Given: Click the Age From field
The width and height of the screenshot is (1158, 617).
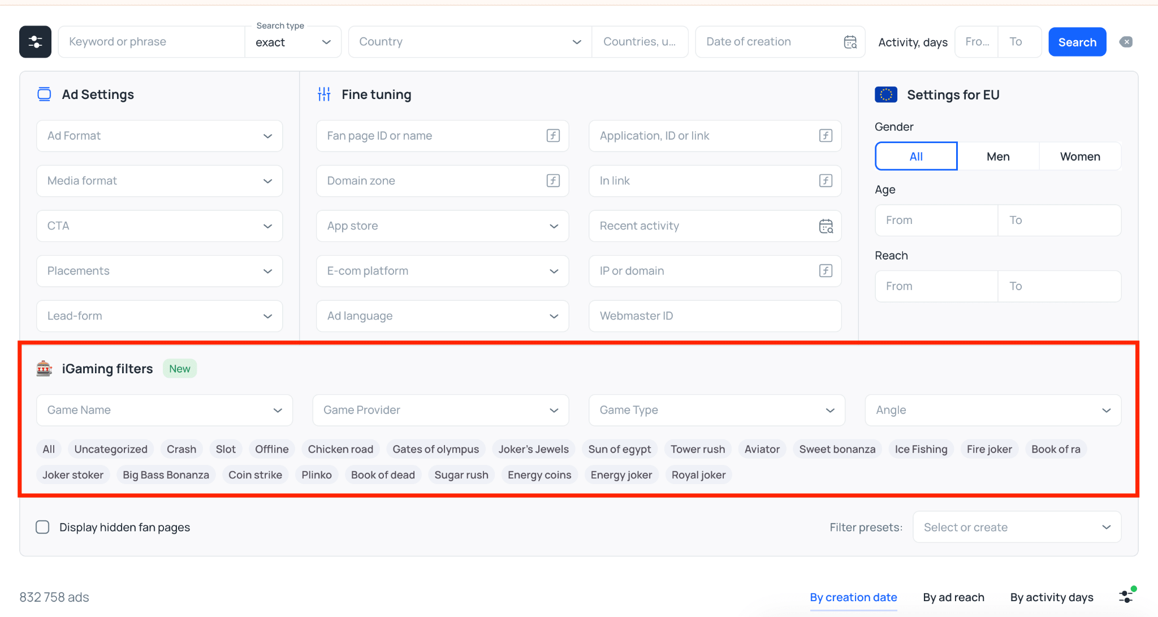Looking at the screenshot, I should (936, 221).
